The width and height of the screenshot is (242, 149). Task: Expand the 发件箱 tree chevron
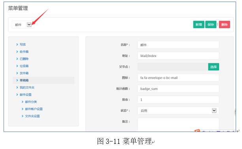click(x=17, y=73)
